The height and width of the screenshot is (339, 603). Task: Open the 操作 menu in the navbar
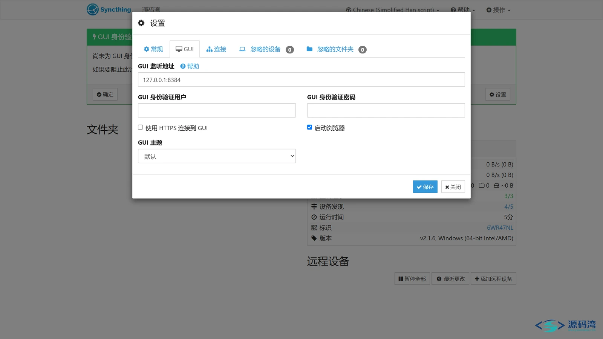(x=498, y=10)
